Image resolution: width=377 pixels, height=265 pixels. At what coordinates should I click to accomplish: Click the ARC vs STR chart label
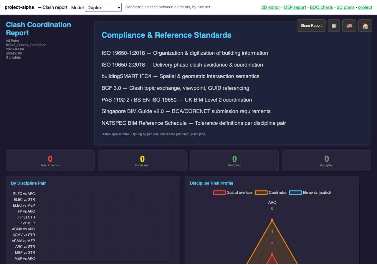click(25, 247)
